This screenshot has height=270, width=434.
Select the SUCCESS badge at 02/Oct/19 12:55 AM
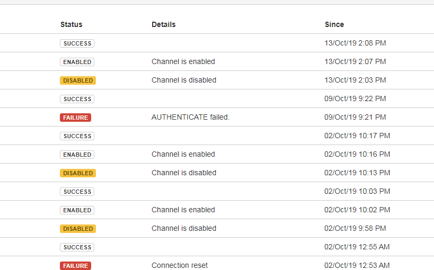point(77,247)
